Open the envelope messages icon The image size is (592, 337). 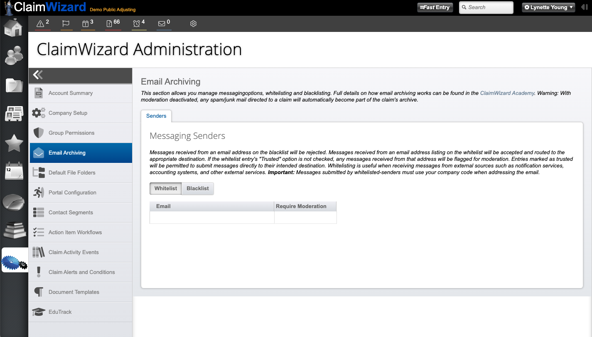[x=162, y=24]
